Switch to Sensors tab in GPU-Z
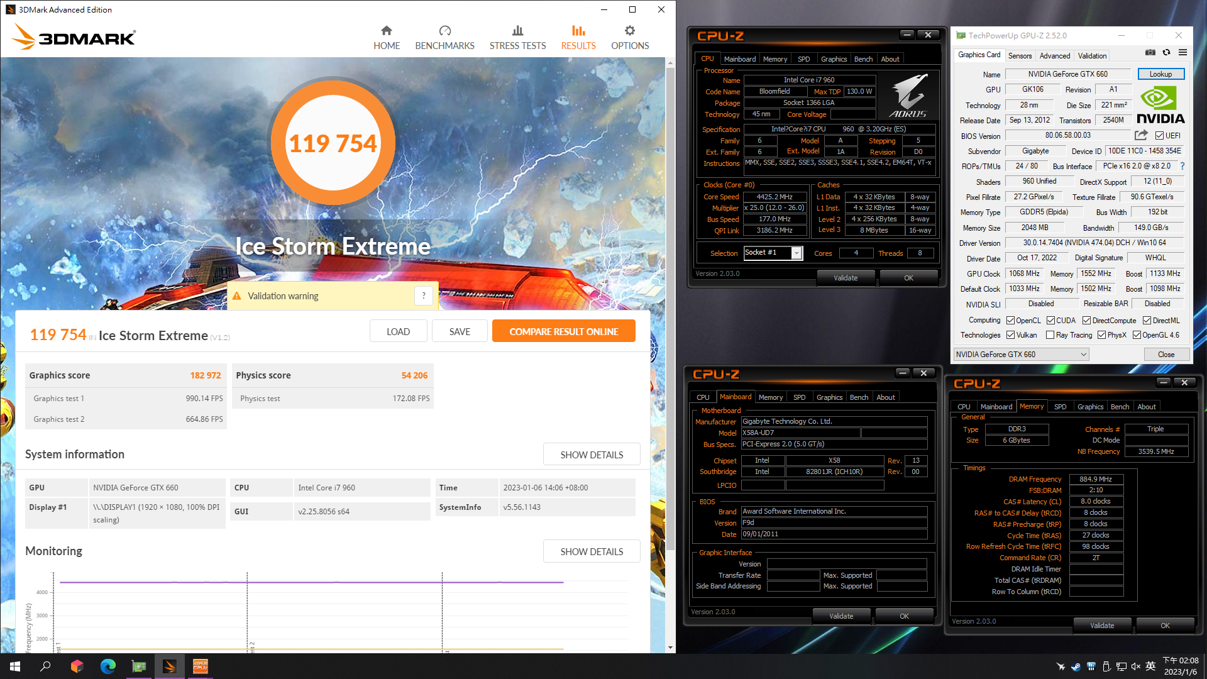This screenshot has height=679, width=1207. pyautogui.click(x=1020, y=55)
